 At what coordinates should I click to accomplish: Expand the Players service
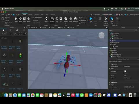109,50
